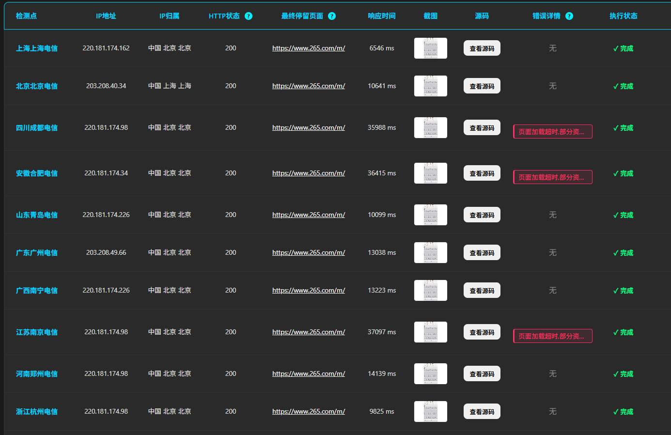Image resolution: width=671 pixels, height=435 pixels.
Task: Click the 响应时间 column header
Action: 381,16
